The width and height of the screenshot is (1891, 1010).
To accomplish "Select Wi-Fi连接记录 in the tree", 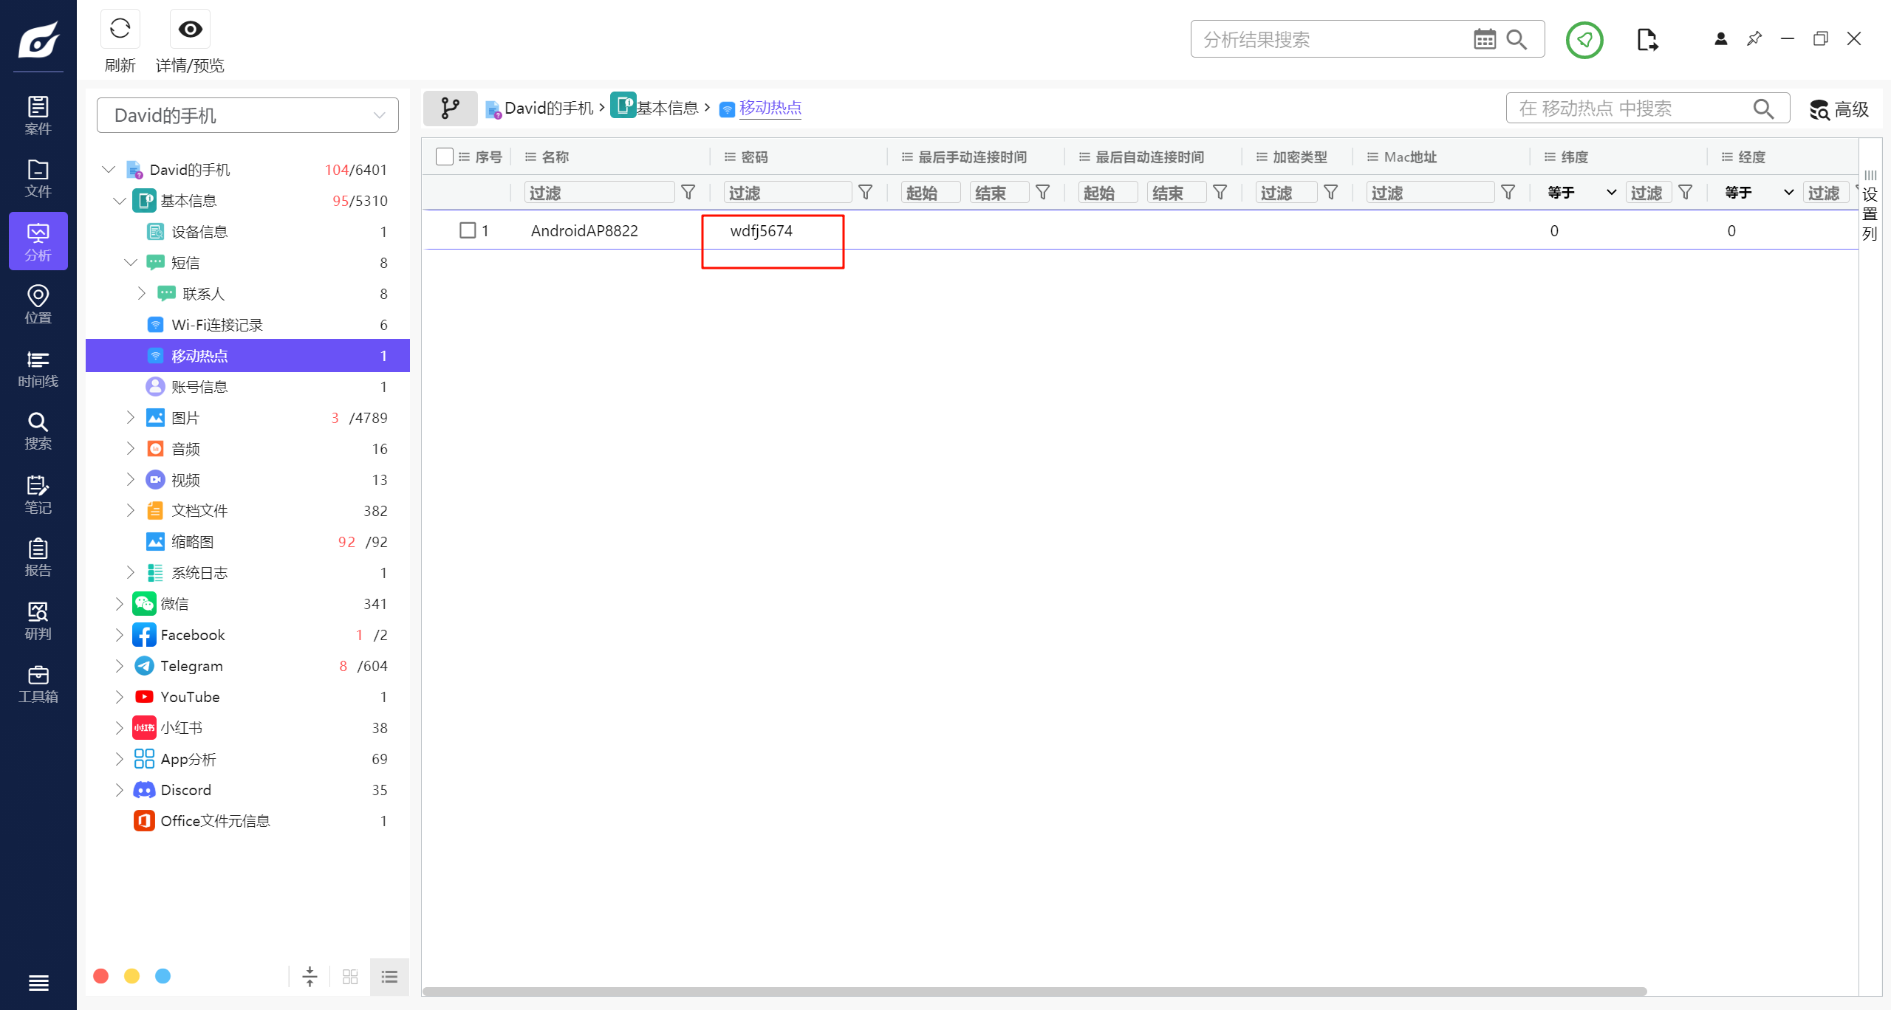I will tap(217, 325).
